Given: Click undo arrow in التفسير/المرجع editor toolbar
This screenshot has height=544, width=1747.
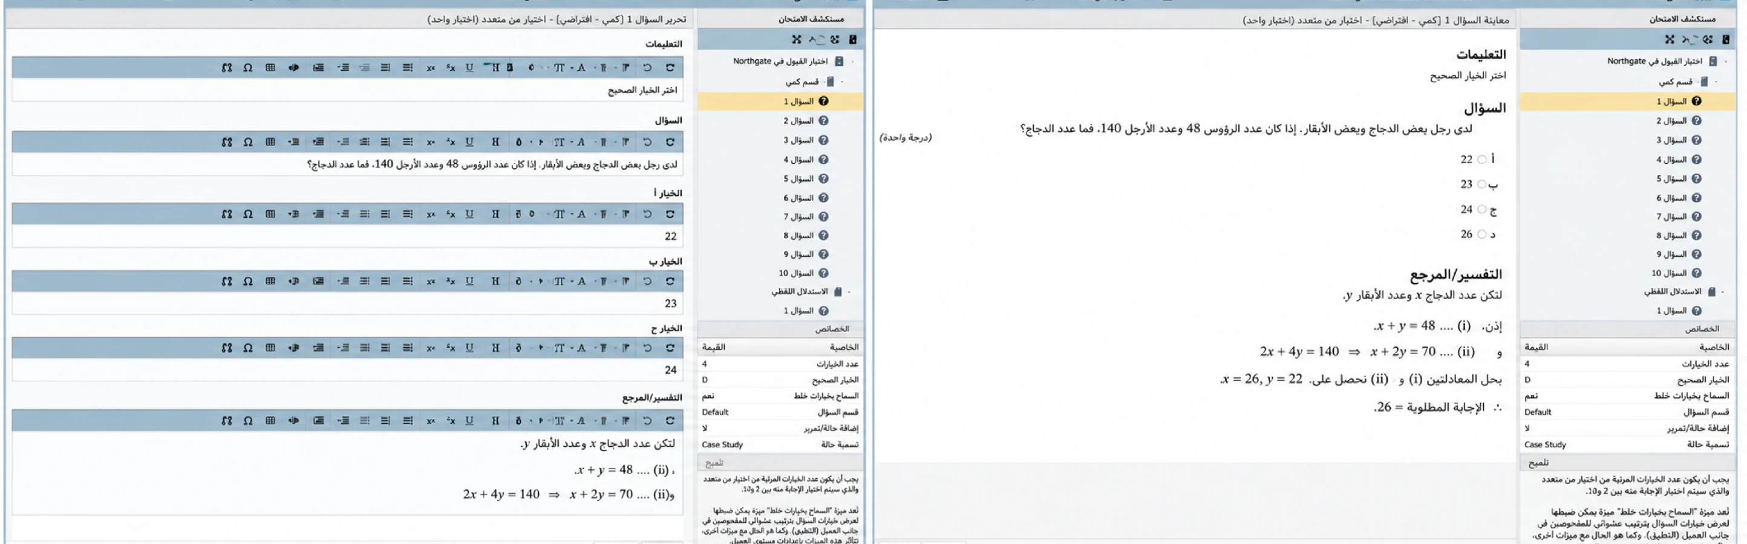Looking at the screenshot, I should pyautogui.click(x=647, y=421).
